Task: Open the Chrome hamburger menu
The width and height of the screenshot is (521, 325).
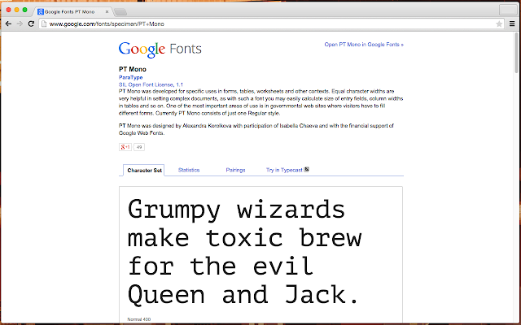Action: coord(512,24)
